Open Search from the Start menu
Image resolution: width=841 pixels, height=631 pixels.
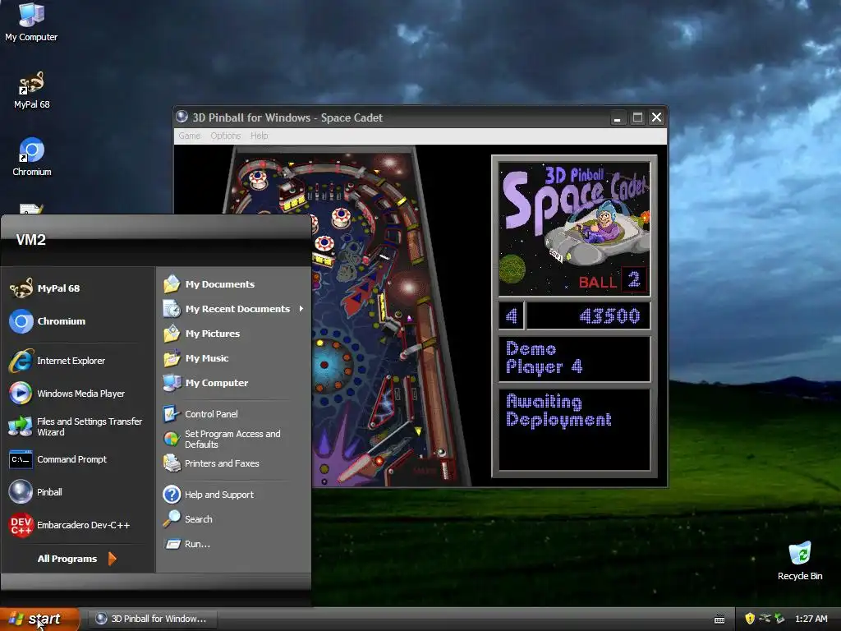[232, 519]
